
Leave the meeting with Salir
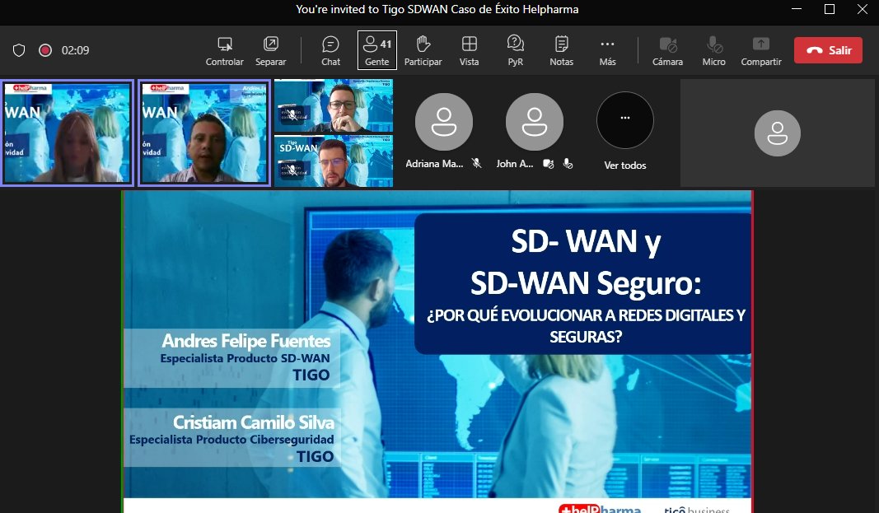[828, 50]
